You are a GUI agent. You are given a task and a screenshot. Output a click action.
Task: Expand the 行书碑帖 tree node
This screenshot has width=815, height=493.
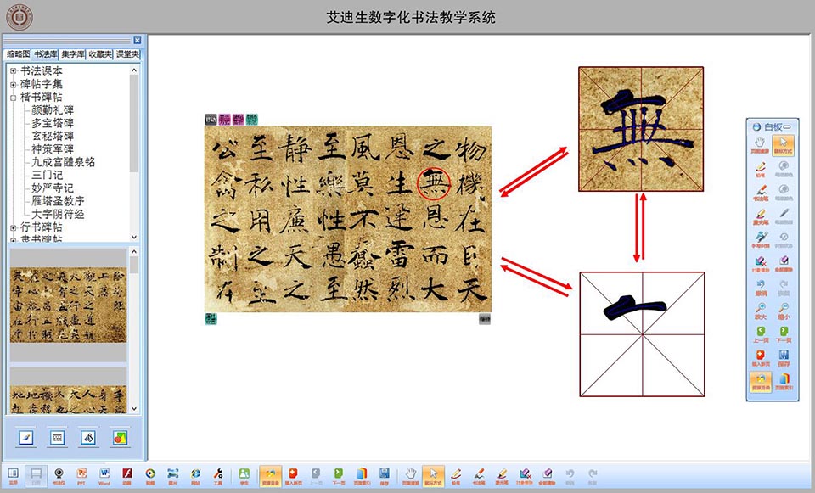[14, 227]
